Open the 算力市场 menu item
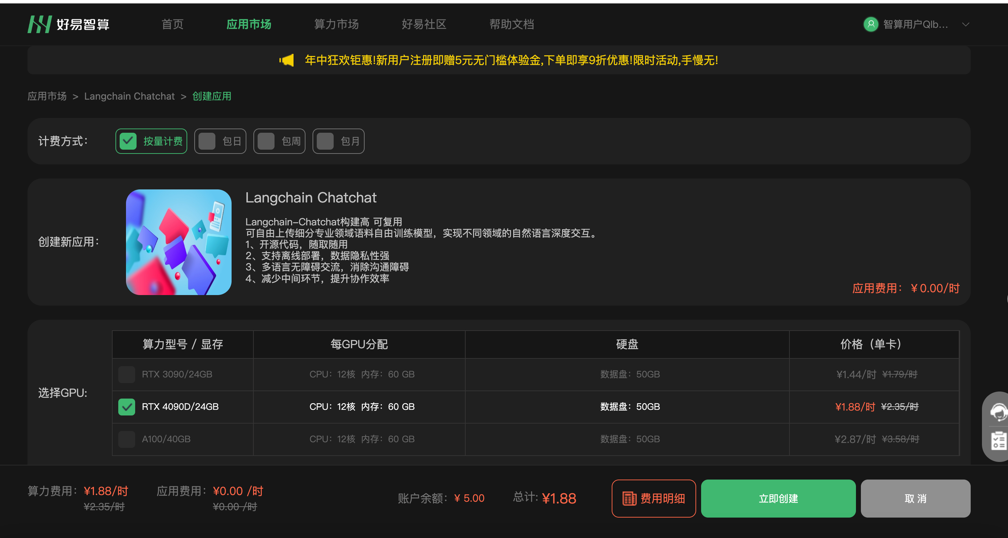 tap(336, 24)
